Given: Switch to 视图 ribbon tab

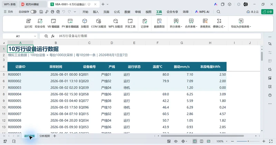Looking at the screenshot, I should [148, 12].
